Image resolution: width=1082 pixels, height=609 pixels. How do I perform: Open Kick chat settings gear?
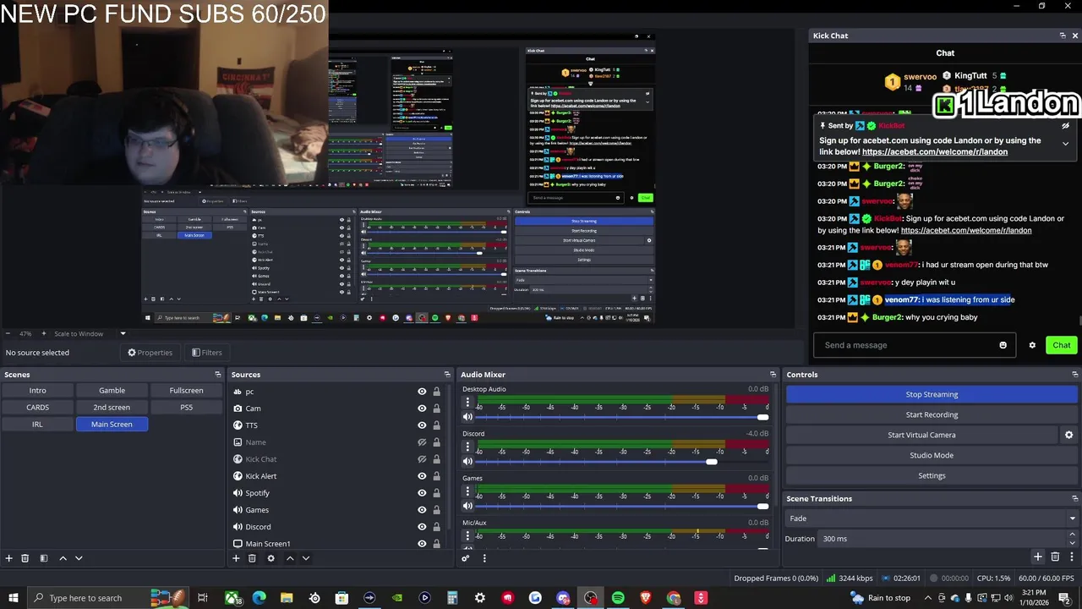pos(1032,345)
